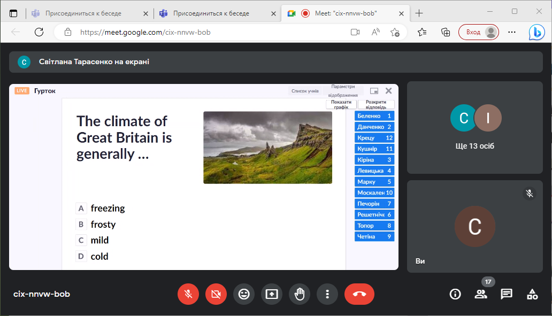The height and width of the screenshot is (316, 552).
Task: Open the meeting details info panel
Action: 455,294
